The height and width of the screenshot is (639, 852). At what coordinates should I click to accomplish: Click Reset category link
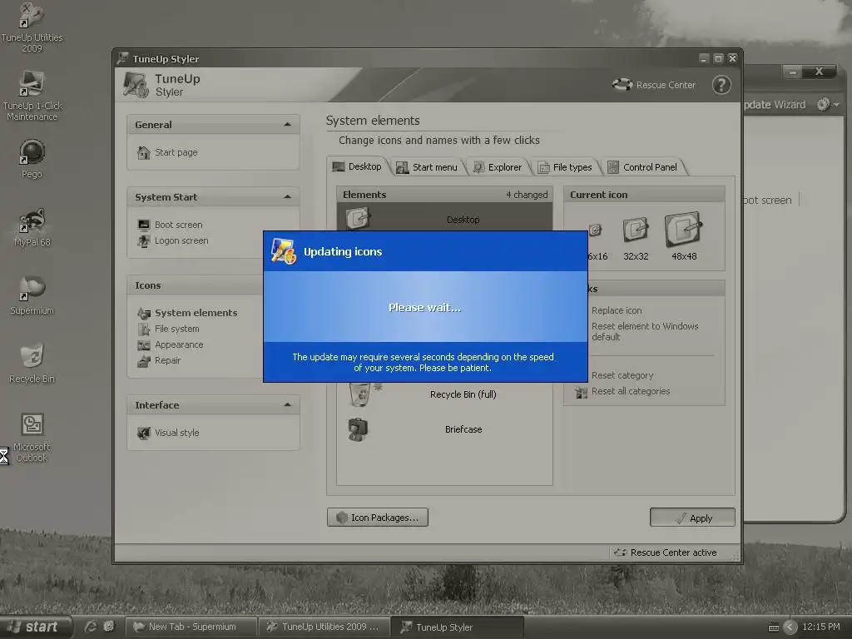[x=622, y=375]
